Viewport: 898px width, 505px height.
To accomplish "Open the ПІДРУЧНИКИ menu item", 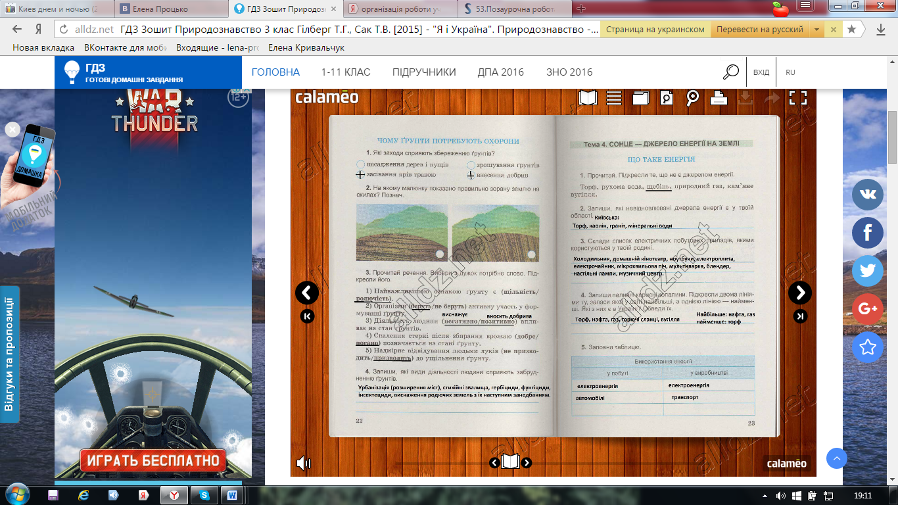I will tap(424, 72).
